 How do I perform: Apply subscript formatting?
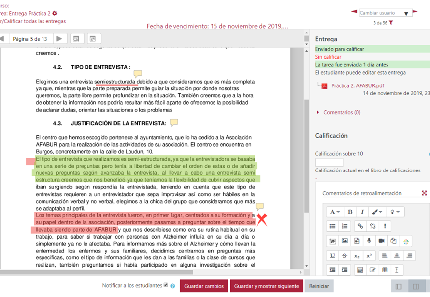point(357,255)
